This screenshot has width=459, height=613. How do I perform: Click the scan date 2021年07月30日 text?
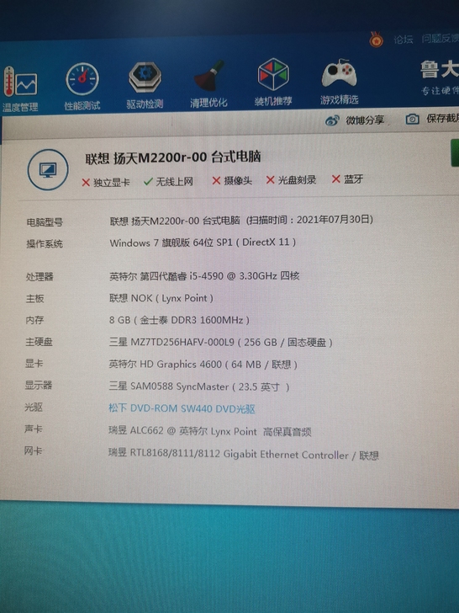(x=331, y=219)
